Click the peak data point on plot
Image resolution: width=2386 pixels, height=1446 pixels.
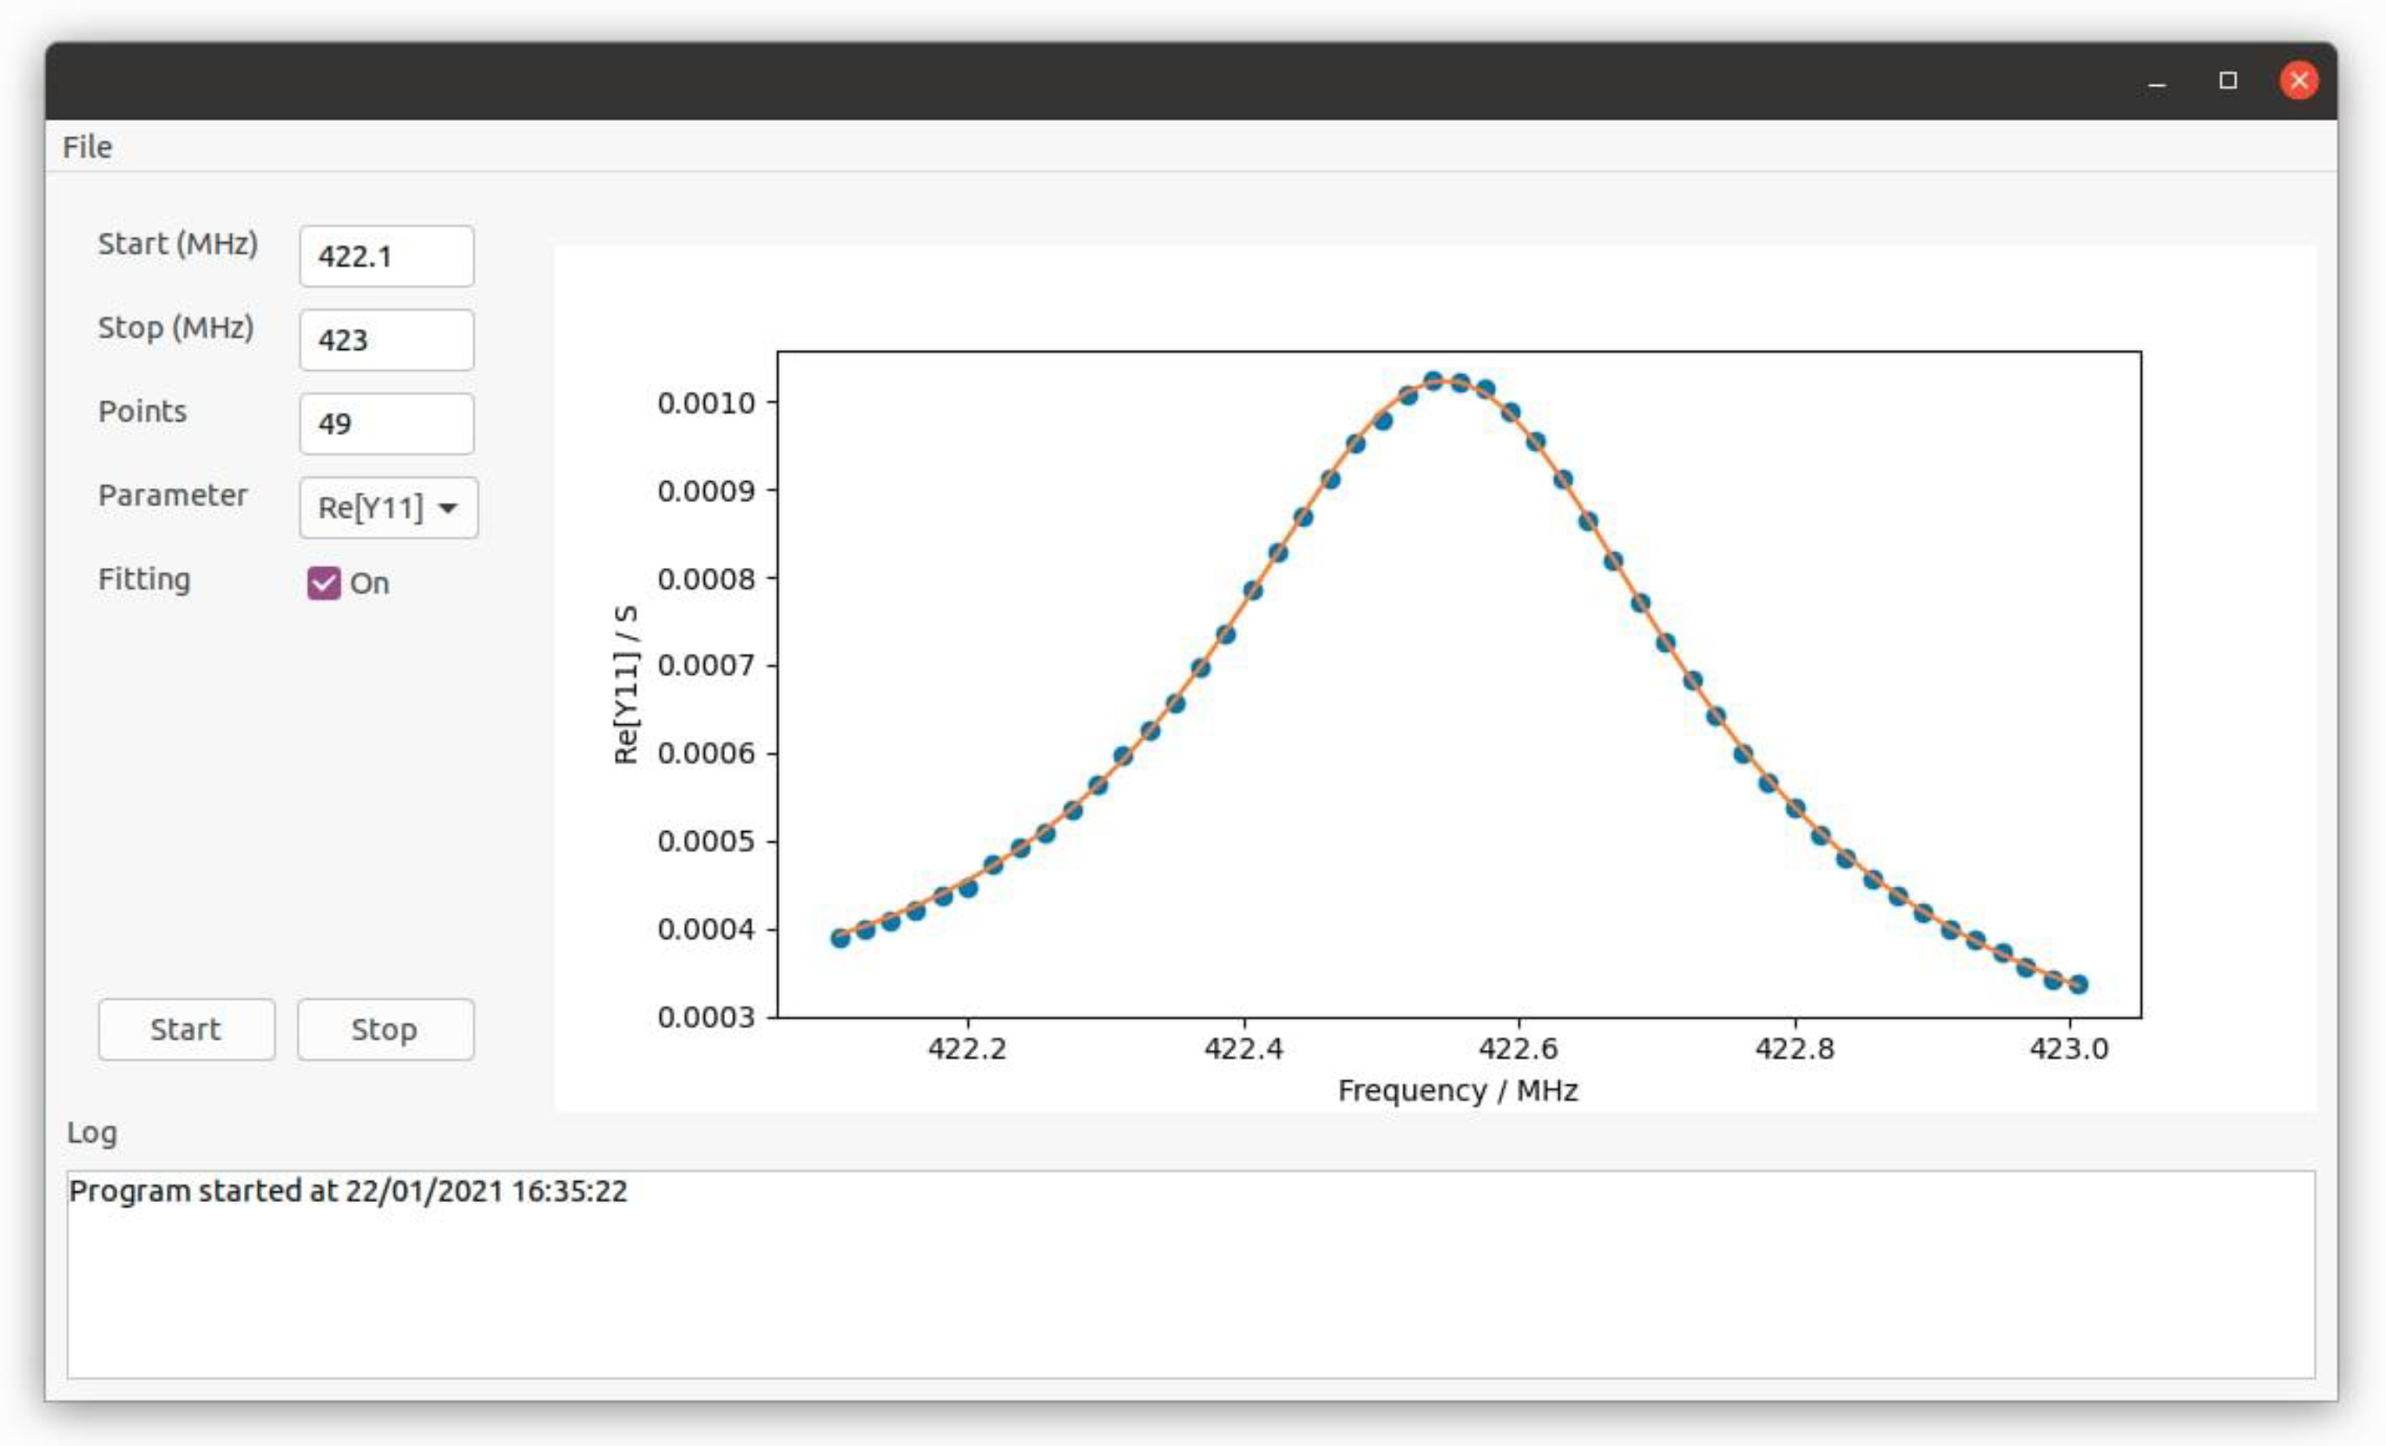click(x=1434, y=380)
